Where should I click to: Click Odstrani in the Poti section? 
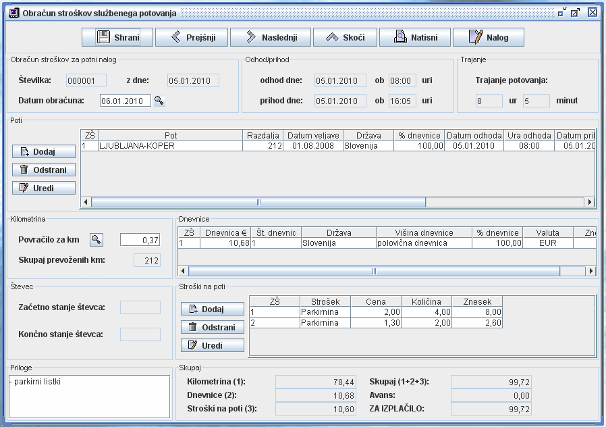[x=44, y=170]
